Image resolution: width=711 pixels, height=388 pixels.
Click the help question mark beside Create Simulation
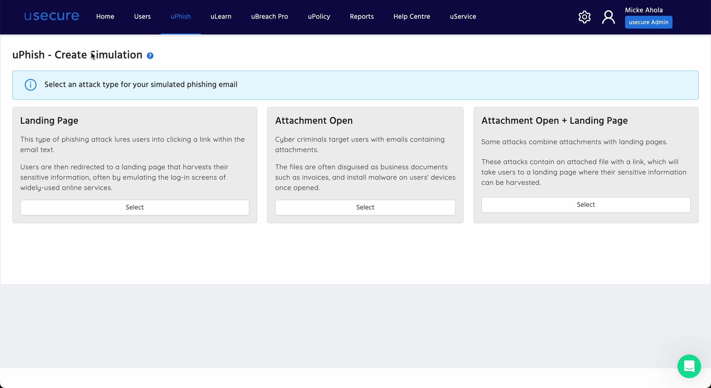150,56
